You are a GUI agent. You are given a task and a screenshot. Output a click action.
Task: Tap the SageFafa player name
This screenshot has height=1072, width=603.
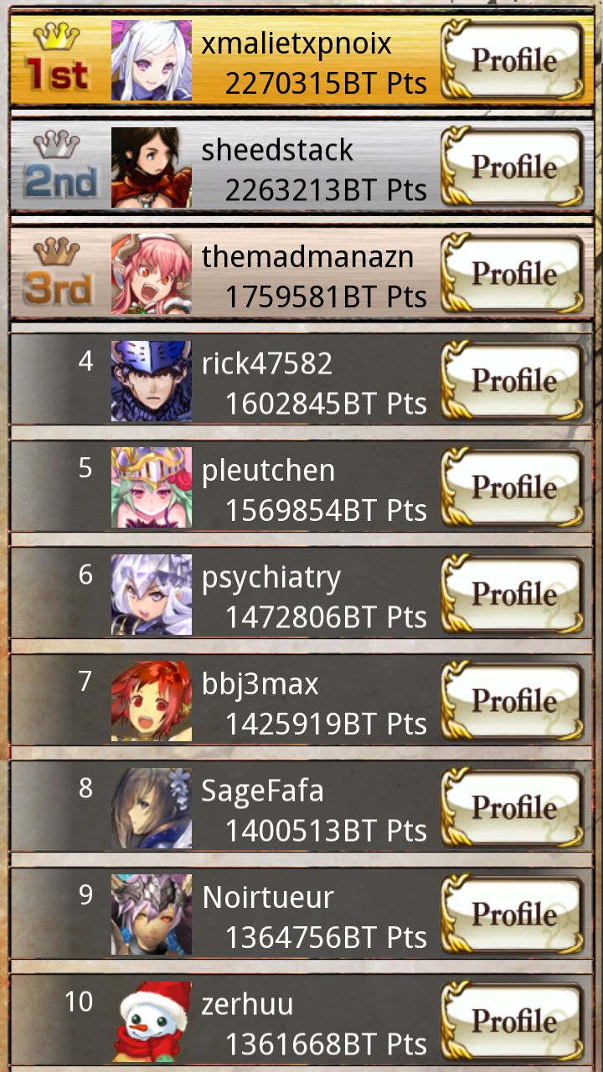pos(263,791)
